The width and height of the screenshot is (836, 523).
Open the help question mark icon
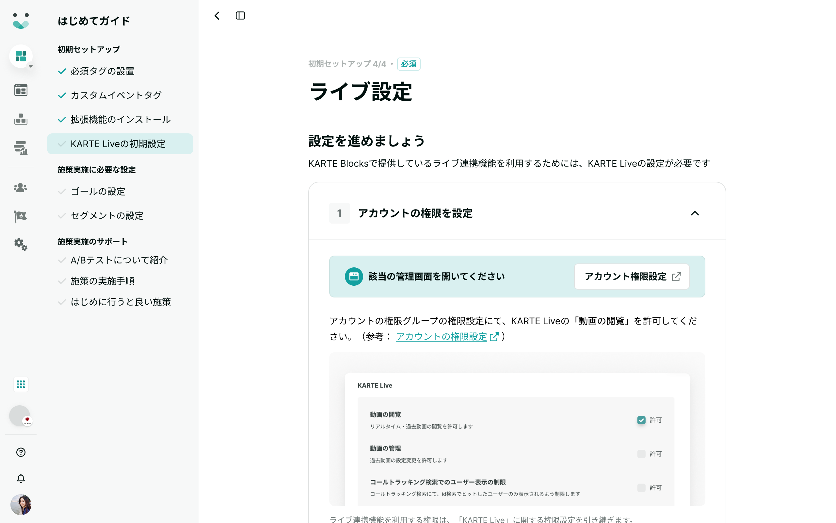click(21, 452)
